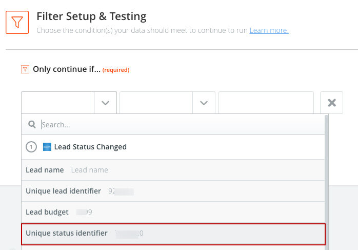Click the blue Lead Status Changed app icon

pyautogui.click(x=47, y=147)
